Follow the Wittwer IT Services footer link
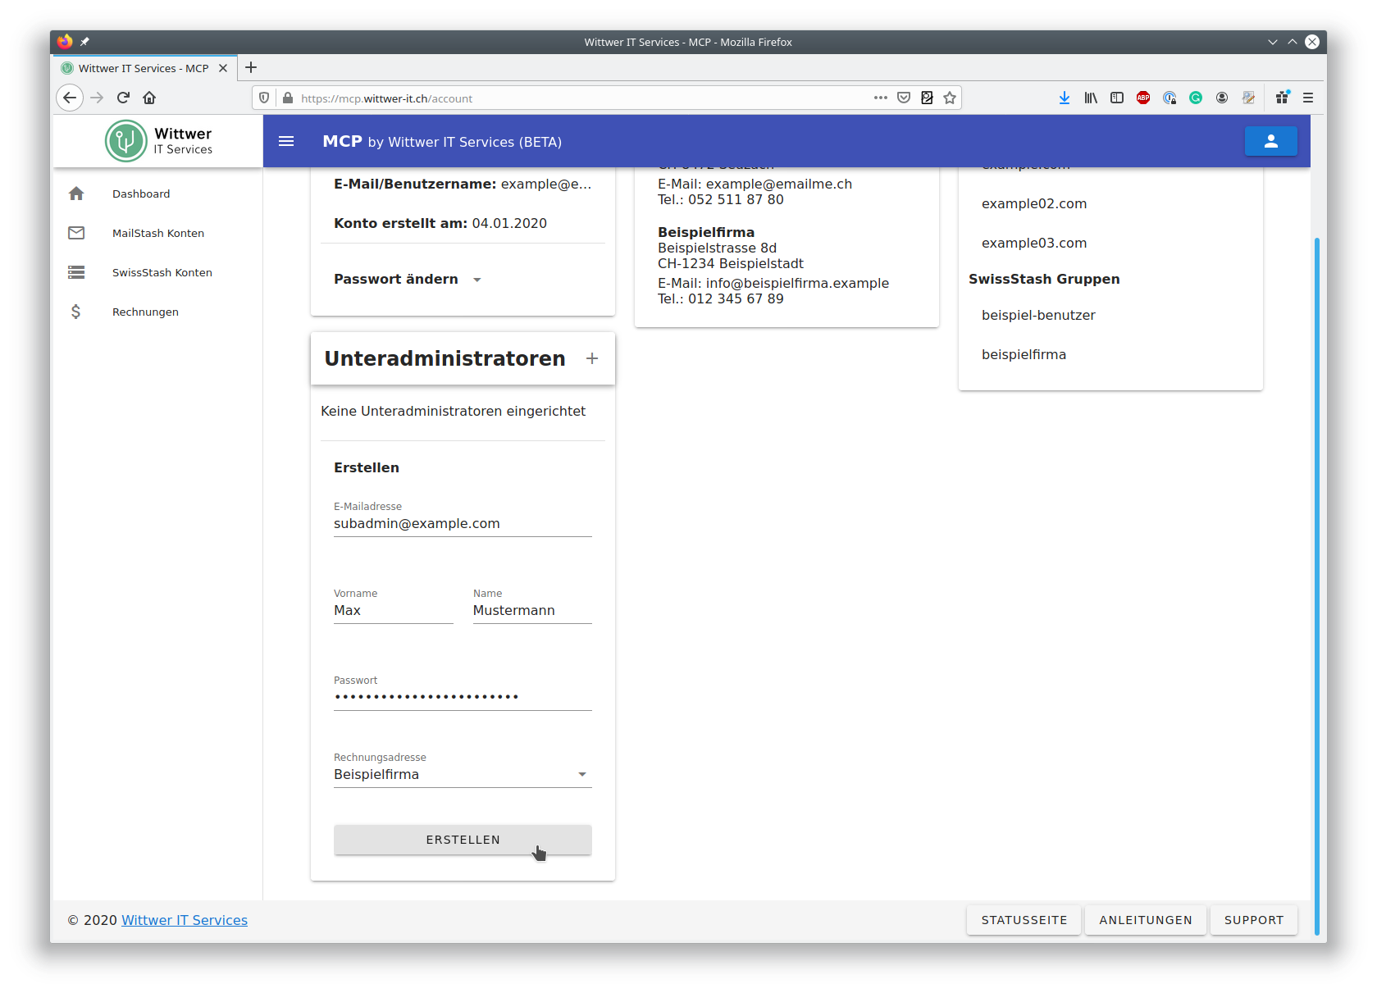The image size is (1377, 993). (185, 920)
